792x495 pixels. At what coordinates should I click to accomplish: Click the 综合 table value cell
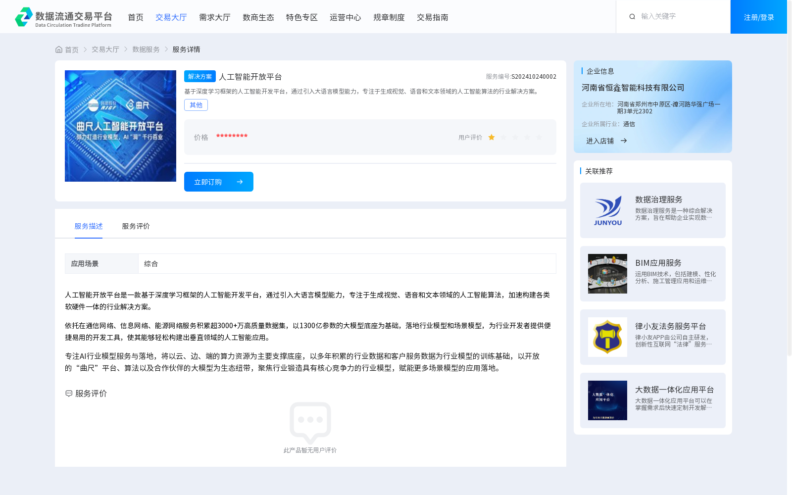(347, 264)
